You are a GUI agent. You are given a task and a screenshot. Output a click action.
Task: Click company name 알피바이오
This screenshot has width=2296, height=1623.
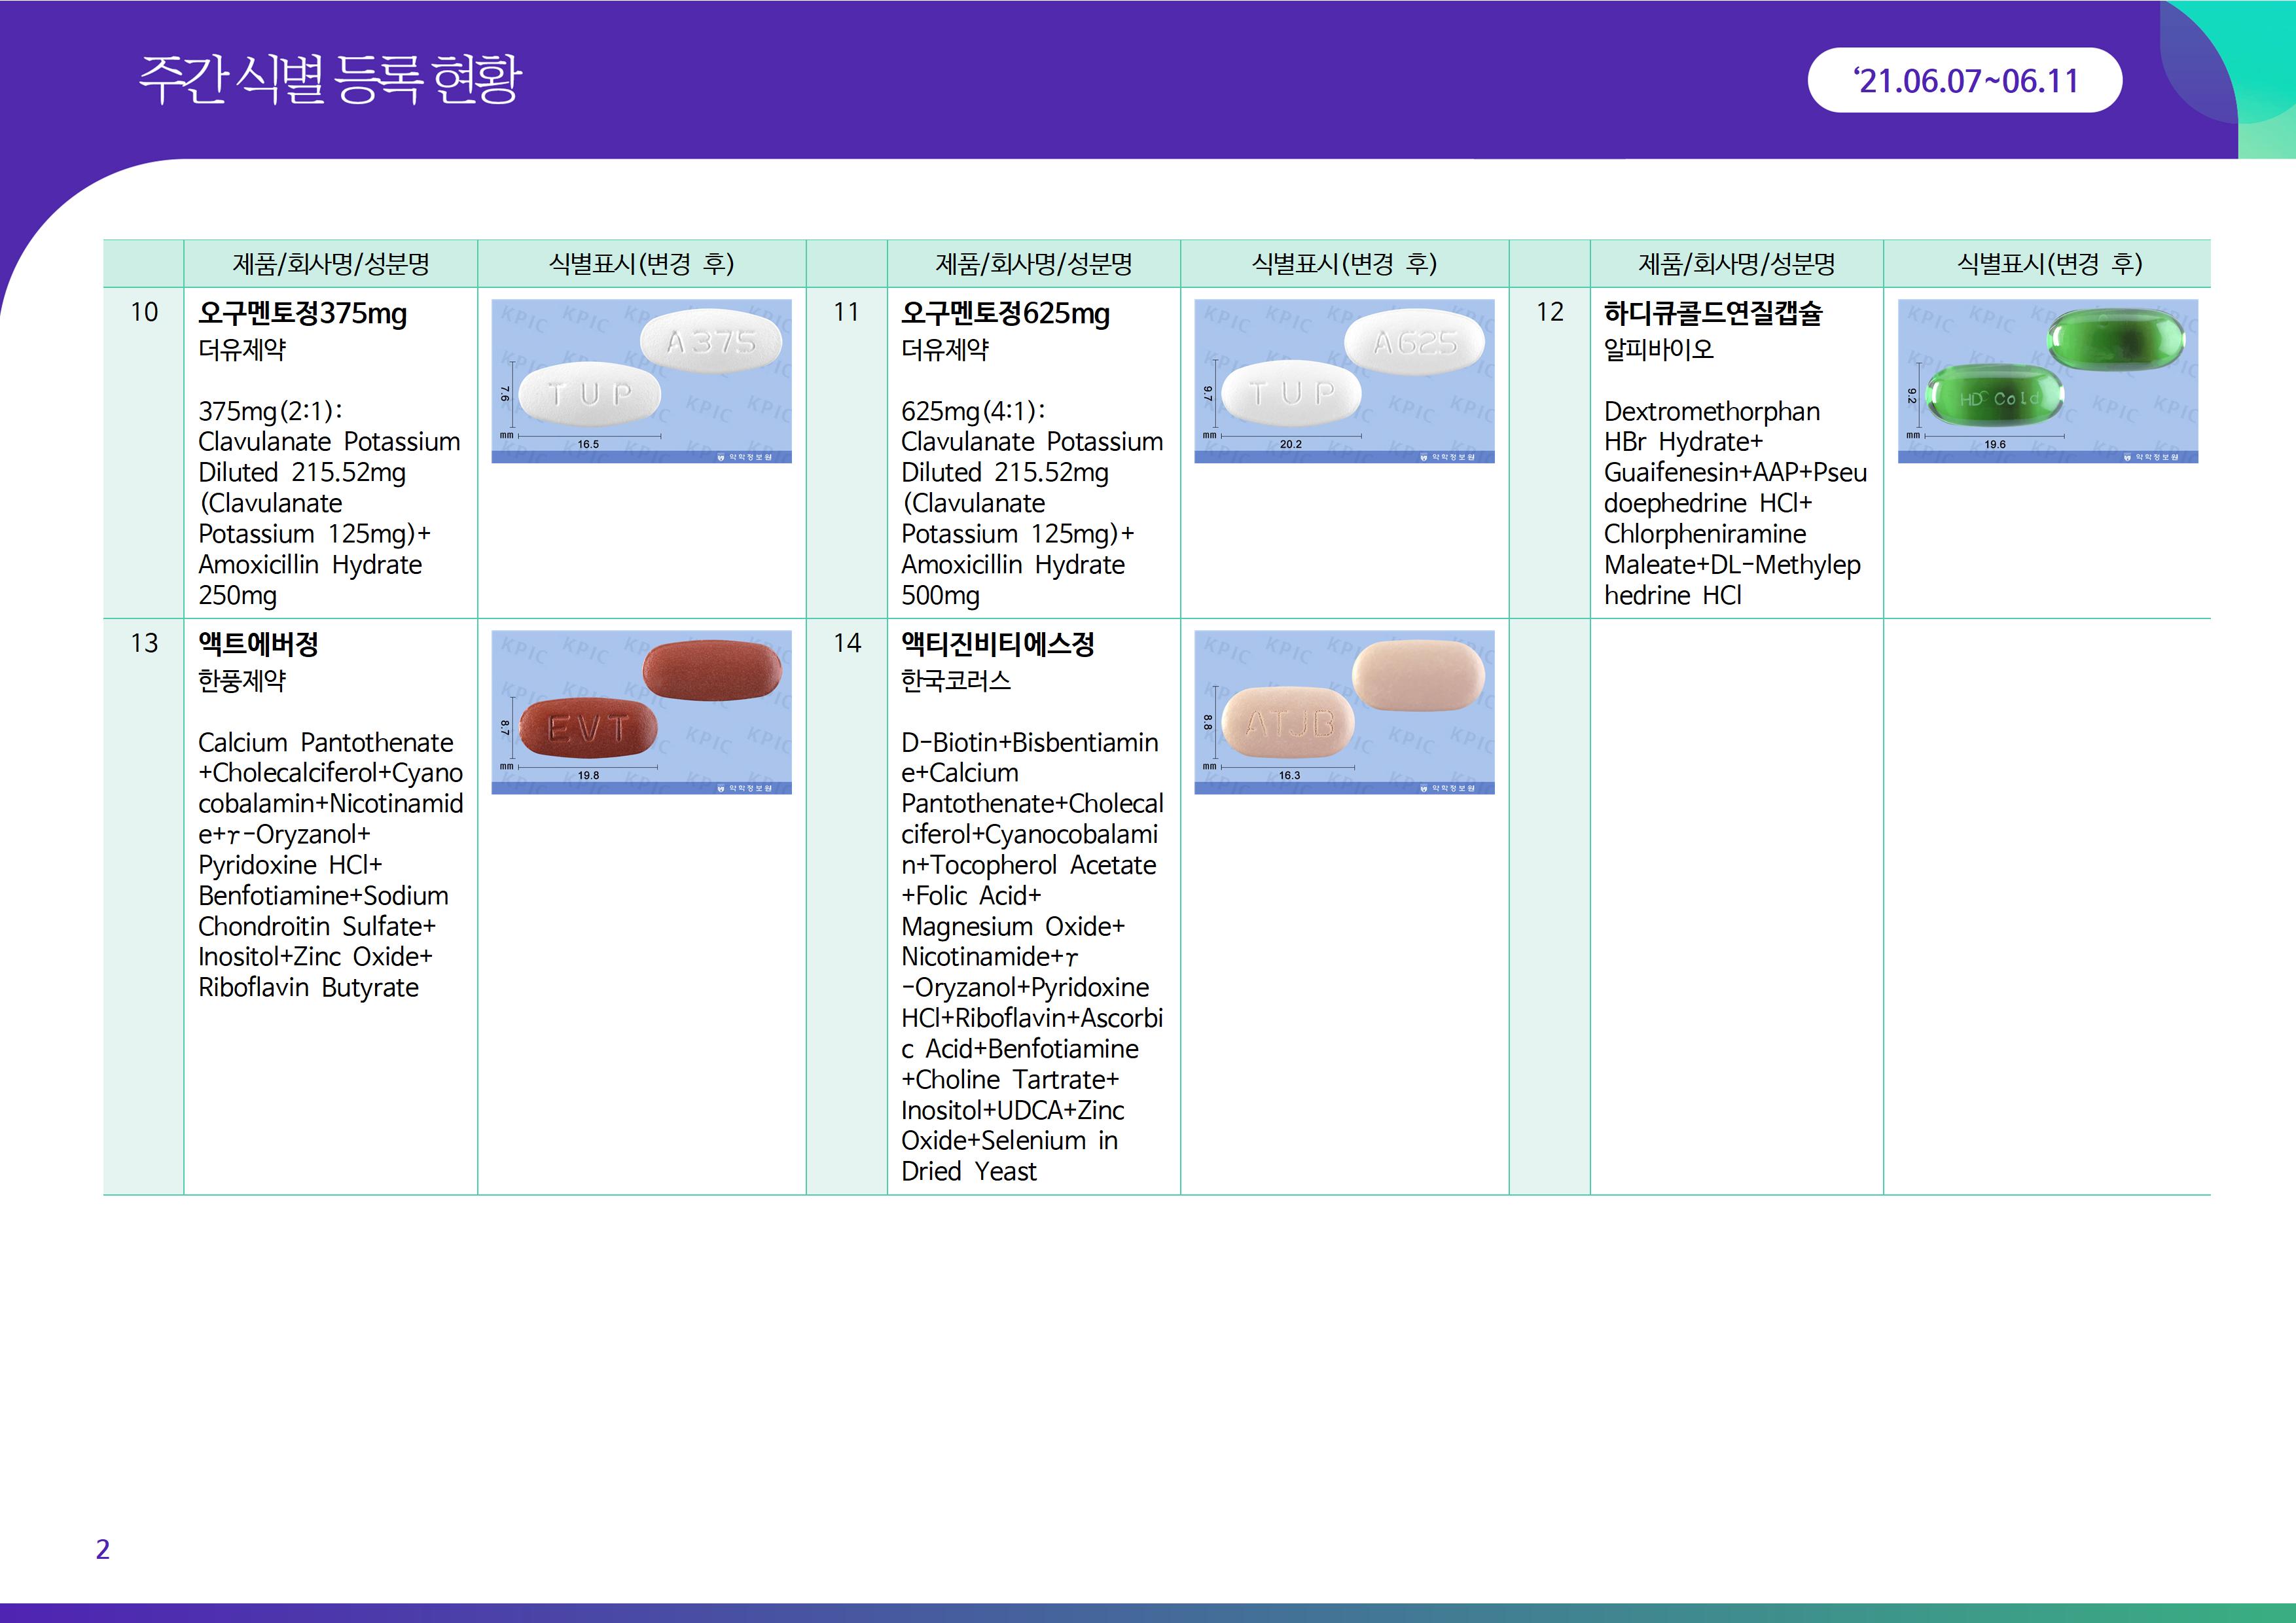(1658, 350)
